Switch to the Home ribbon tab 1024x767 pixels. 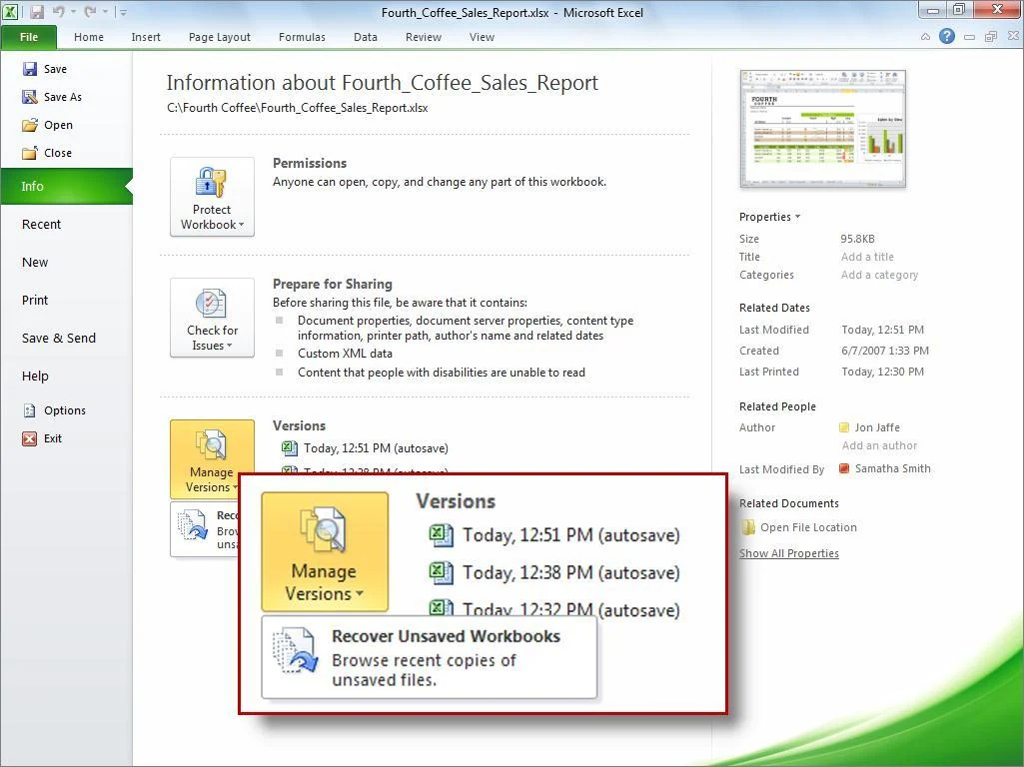[88, 37]
